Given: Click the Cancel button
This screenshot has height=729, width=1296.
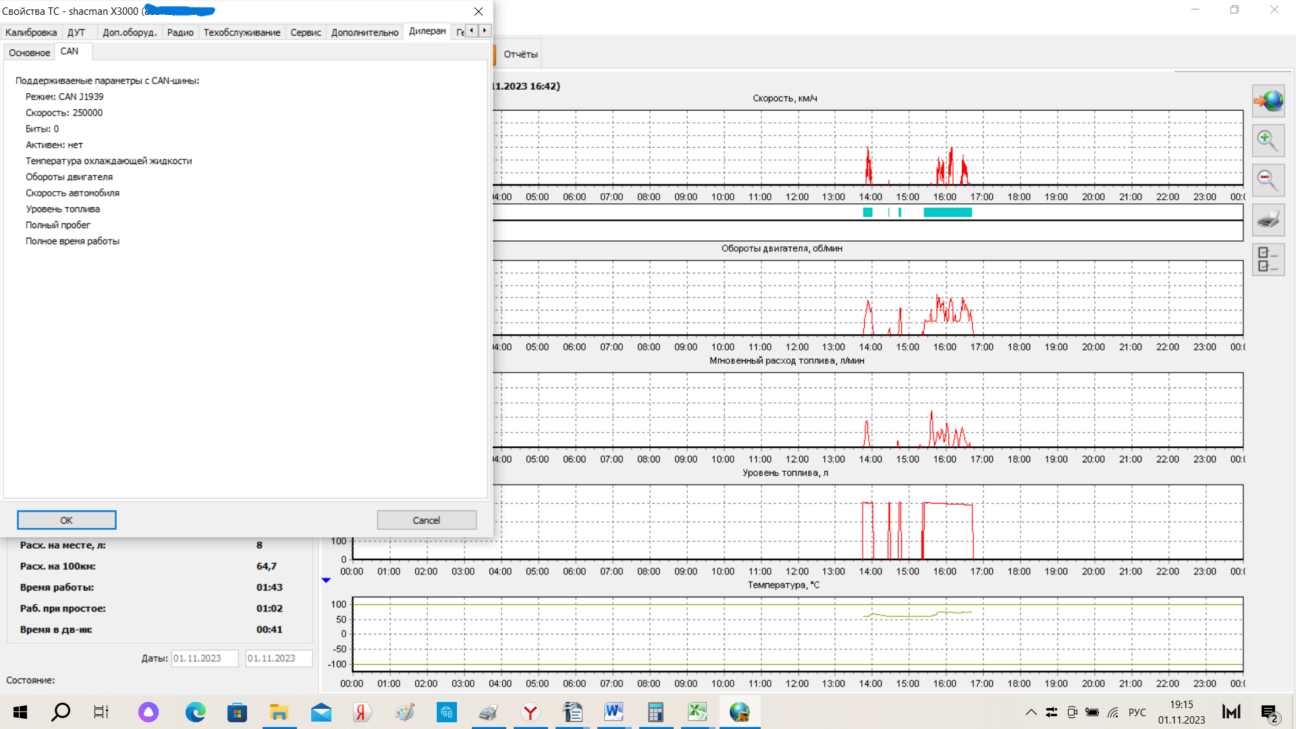Looking at the screenshot, I should click(426, 520).
